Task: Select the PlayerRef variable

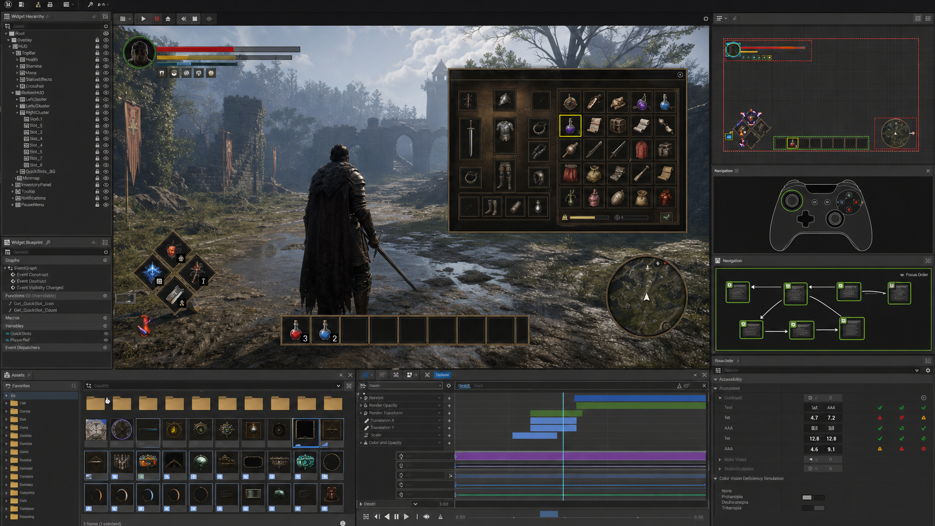Action: click(19, 340)
